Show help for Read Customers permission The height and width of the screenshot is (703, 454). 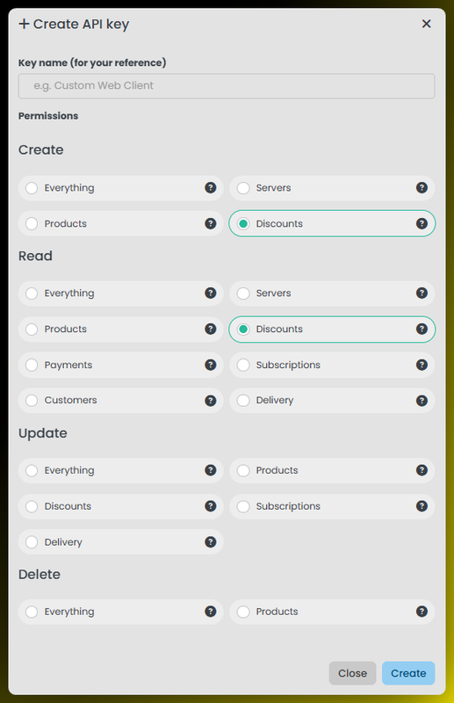[x=210, y=401]
